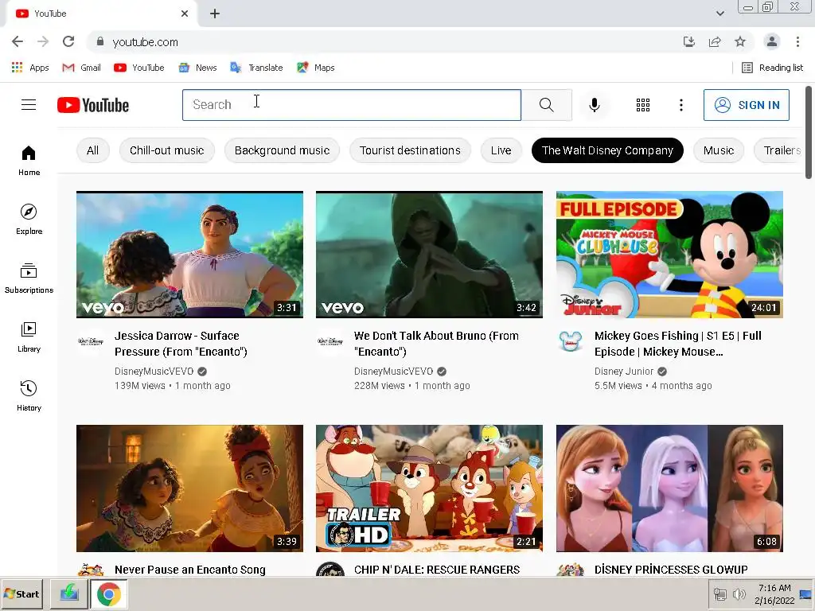Open the Never Pause an Encanto Song thumbnail
Screen dimensions: 815x611
point(189,488)
